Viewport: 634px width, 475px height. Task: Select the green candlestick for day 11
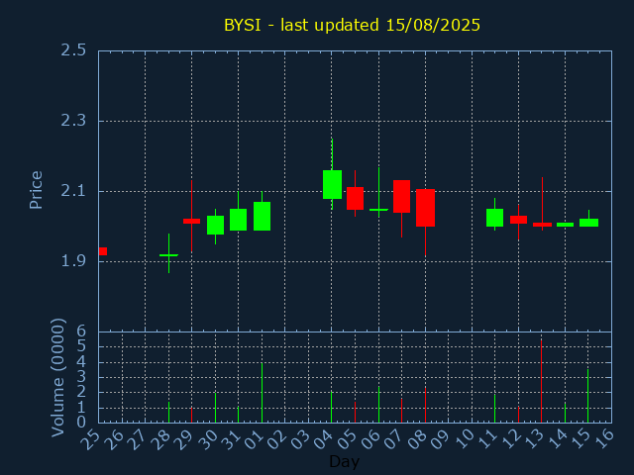coord(495,218)
